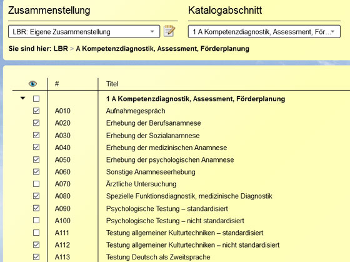Select the title Erhebung der Berufsanamnese
Screen dimensions: 350x262
pyautogui.click(x=153, y=123)
